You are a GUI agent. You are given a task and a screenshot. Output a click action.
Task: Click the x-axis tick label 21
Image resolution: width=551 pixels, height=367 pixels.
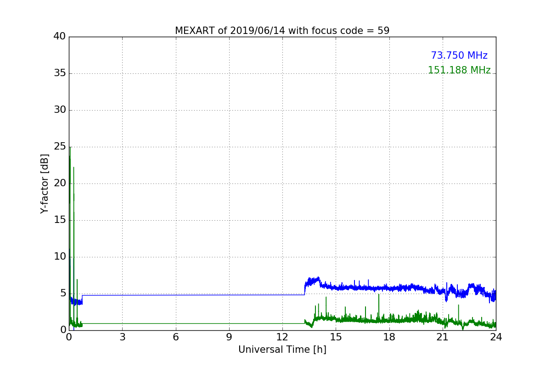443,337
